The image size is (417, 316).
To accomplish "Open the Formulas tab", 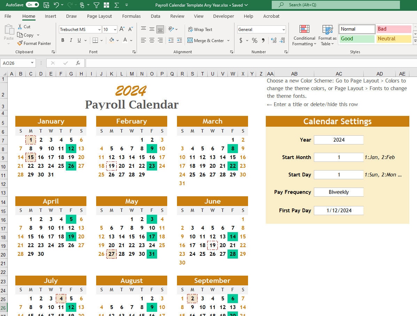I will pyautogui.click(x=131, y=16).
